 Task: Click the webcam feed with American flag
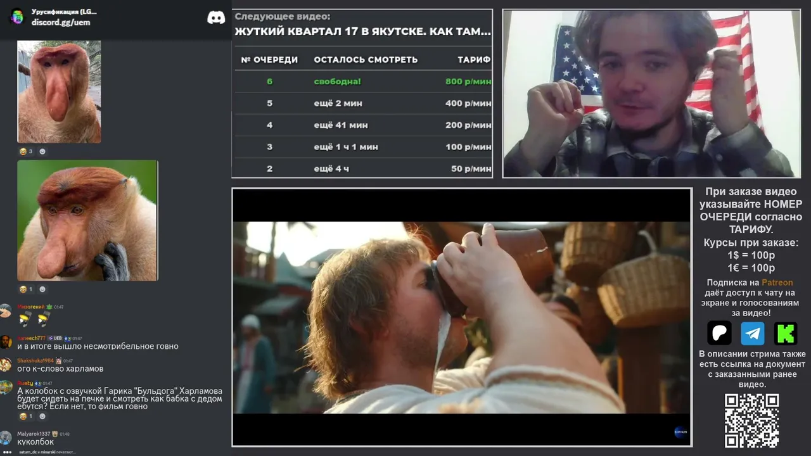click(x=651, y=94)
